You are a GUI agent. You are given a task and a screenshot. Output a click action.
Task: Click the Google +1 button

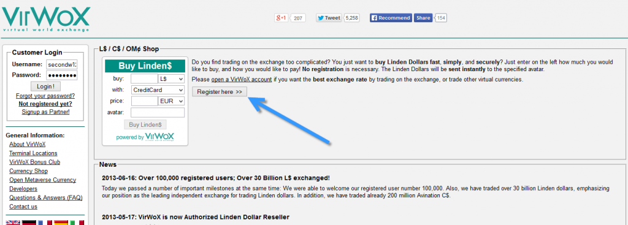[281, 18]
